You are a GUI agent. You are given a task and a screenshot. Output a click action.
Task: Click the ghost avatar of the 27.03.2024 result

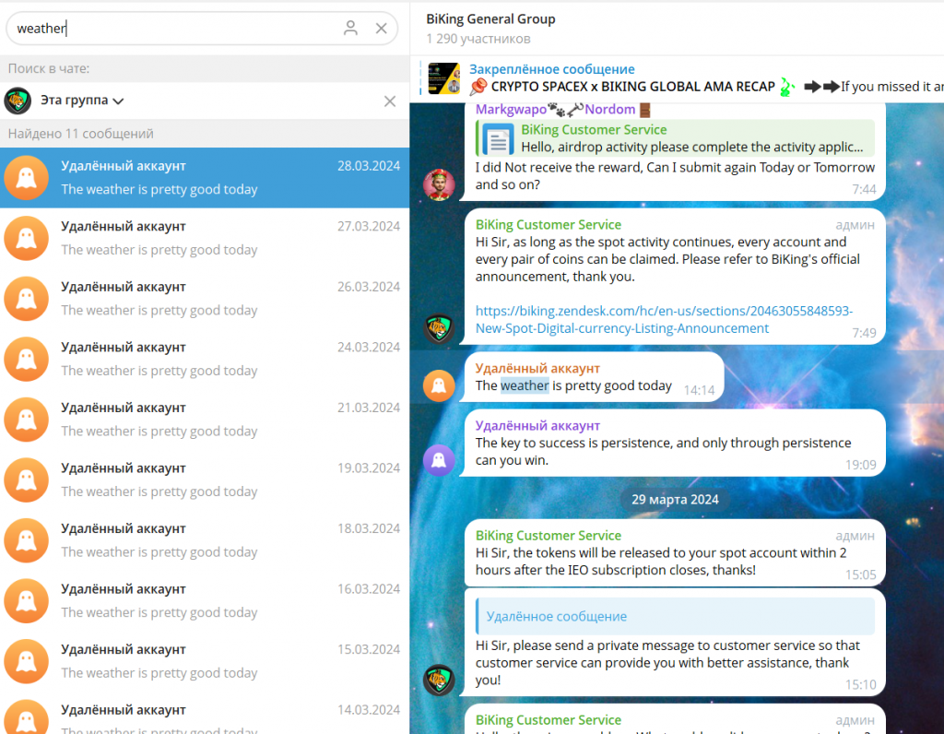(26, 239)
